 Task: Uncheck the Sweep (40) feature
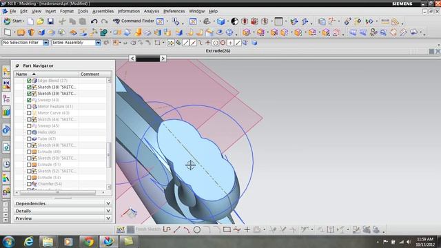point(29,100)
